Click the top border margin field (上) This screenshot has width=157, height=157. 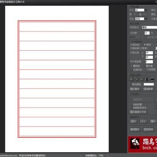149,53
